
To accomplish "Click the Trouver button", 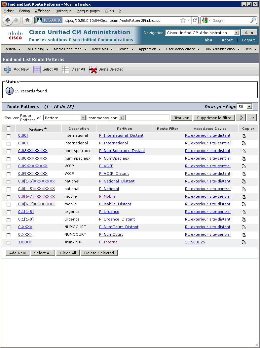I will [x=181, y=118].
